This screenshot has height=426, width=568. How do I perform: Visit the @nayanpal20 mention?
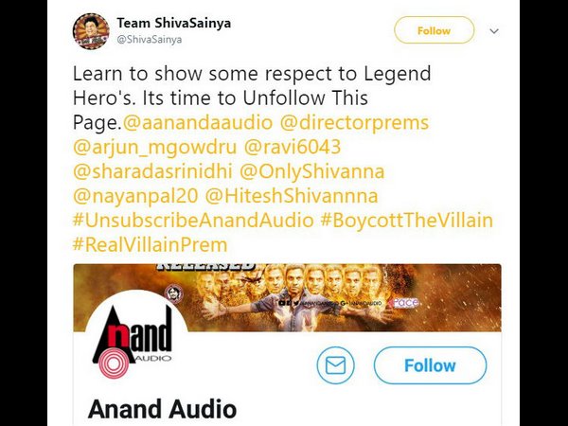(135, 196)
